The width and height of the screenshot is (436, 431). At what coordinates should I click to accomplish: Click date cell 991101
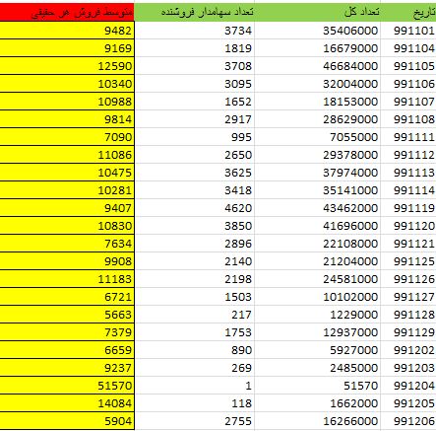tap(408, 31)
